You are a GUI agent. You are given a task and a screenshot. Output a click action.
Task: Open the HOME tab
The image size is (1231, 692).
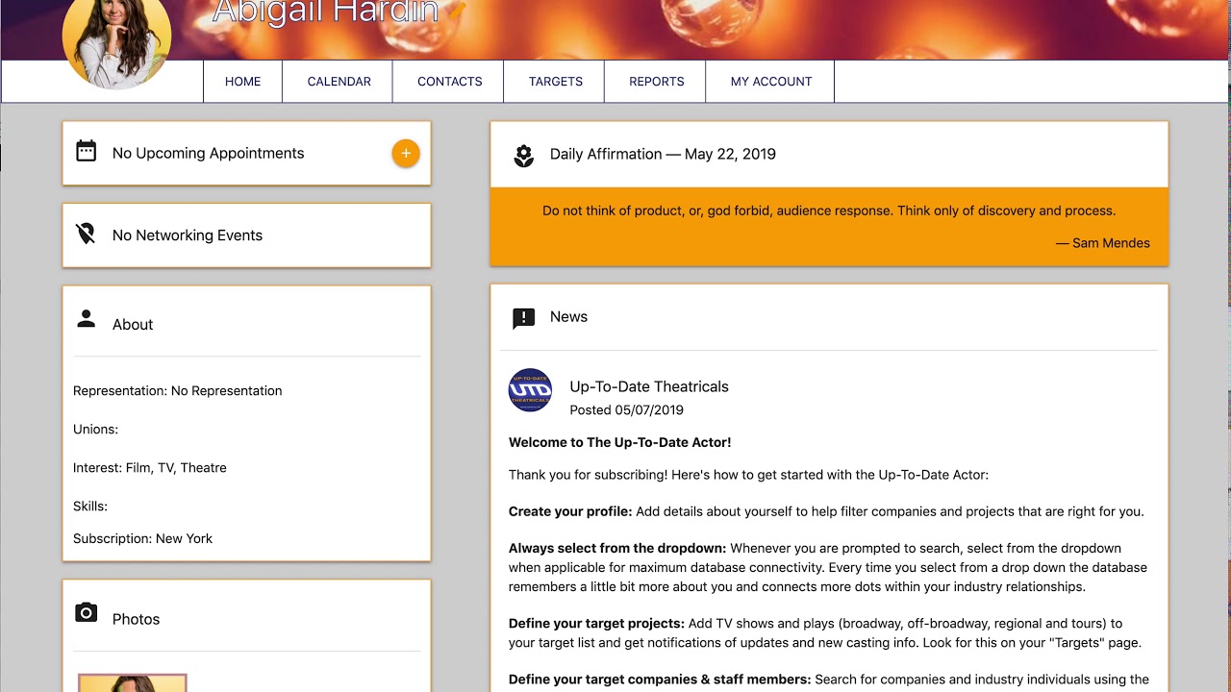tap(242, 82)
